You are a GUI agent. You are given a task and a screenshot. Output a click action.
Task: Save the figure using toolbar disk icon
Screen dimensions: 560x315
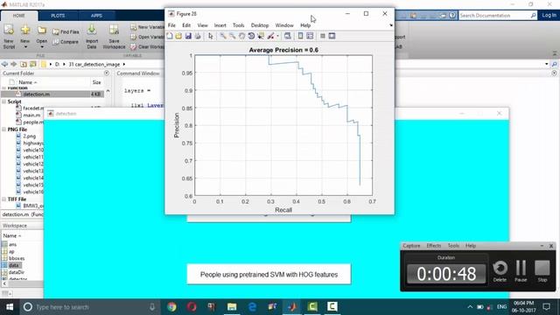tap(188, 36)
